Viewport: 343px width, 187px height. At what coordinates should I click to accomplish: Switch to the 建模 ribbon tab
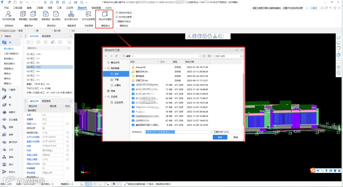click(x=29, y=8)
